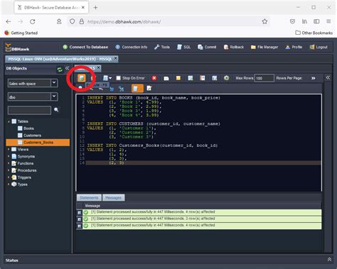337x269 pixels.
Task: Click the Commit button
Action: coord(207,47)
